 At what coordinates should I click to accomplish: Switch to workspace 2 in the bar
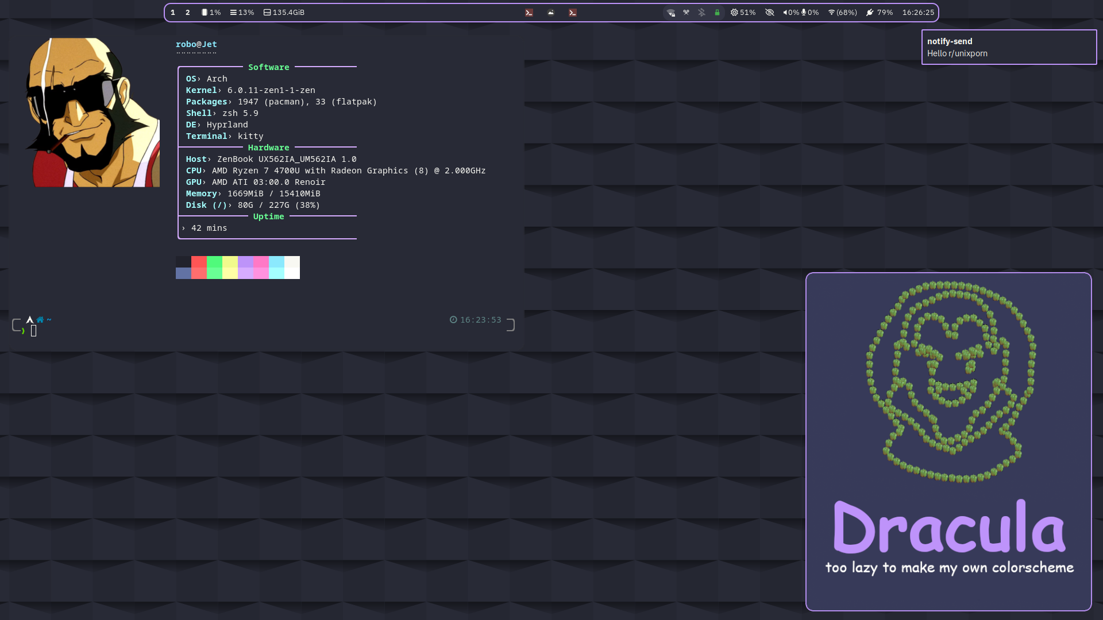(x=188, y=13)
